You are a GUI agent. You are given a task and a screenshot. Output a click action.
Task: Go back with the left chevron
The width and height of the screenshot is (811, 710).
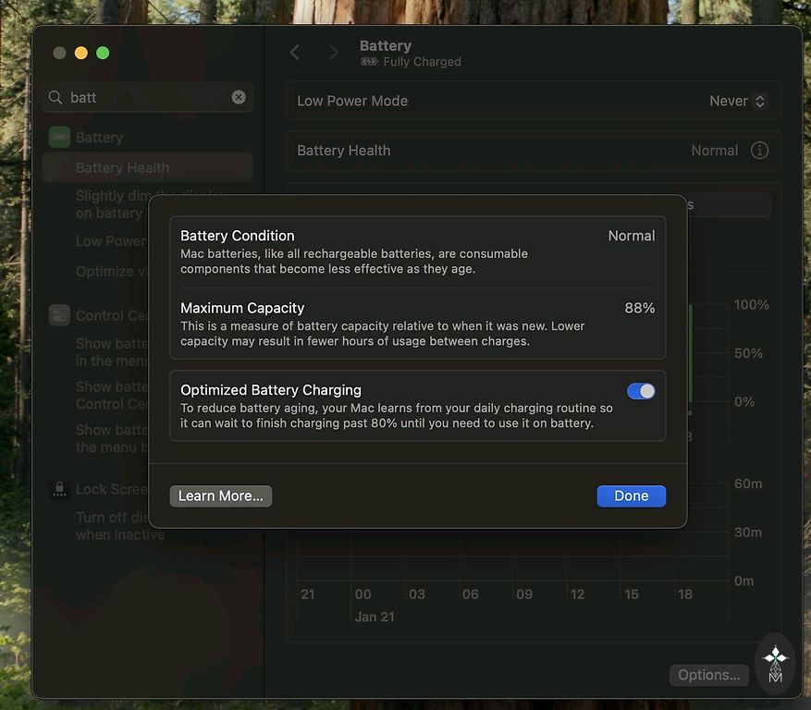pyautogui.click(x=295, y=53)
